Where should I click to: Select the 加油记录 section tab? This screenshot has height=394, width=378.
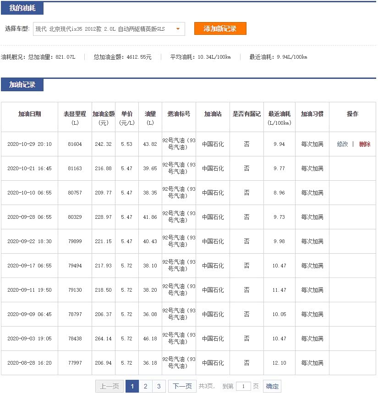[x=22, y=85]
